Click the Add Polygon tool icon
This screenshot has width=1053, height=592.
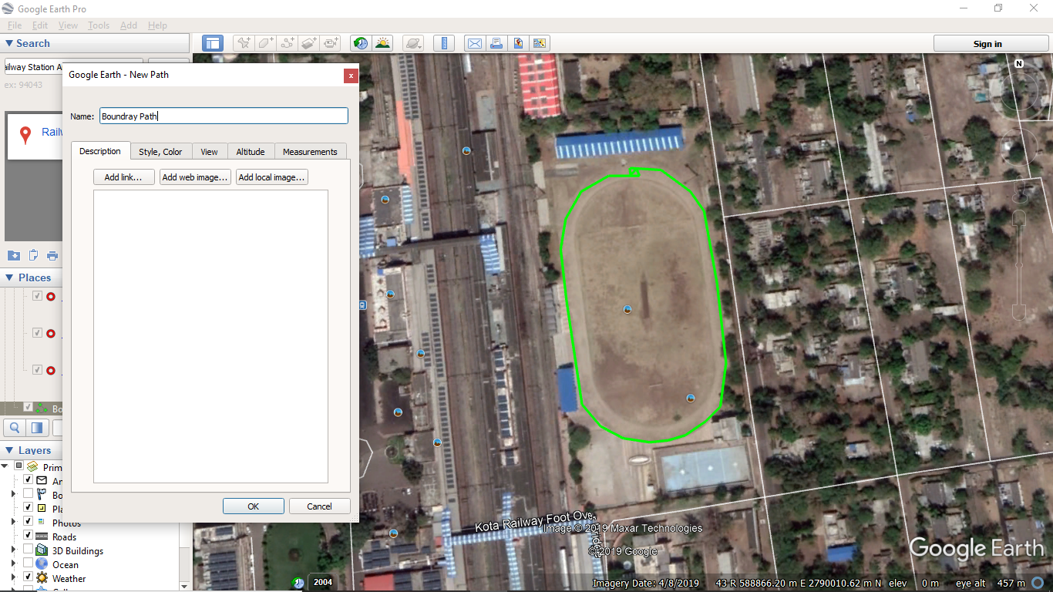266,44
